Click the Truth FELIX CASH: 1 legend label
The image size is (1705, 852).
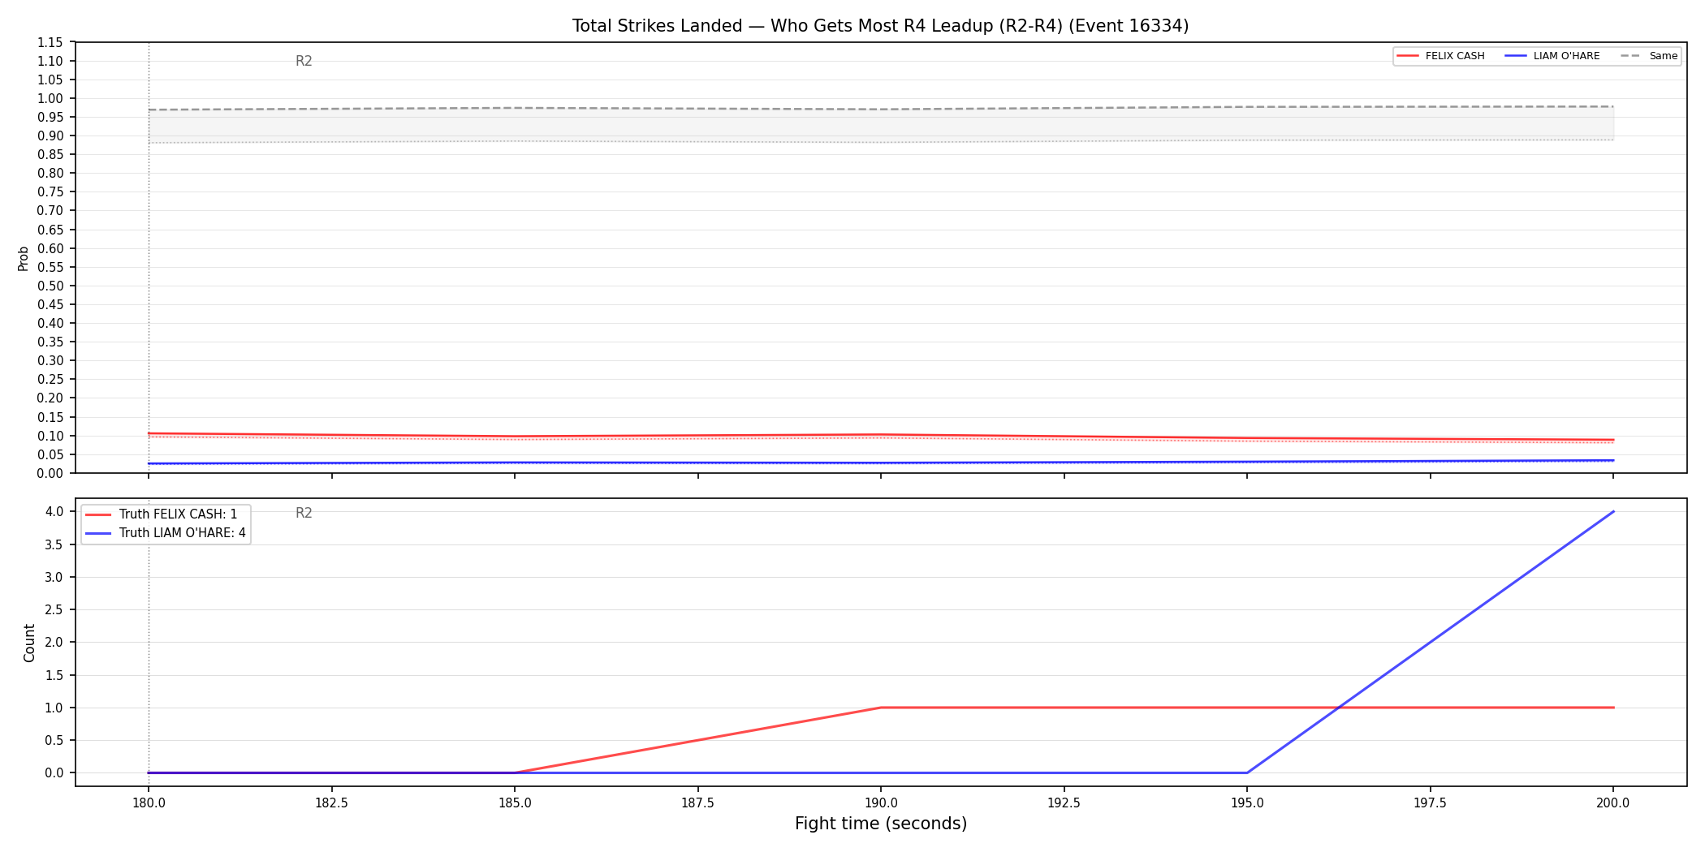pyautogui.click(x=178, y=514)
